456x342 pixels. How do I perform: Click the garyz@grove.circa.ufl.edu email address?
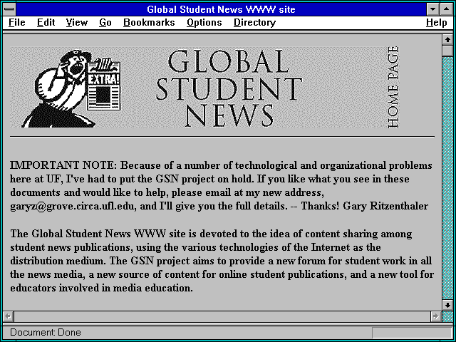click(x=73, y=206)
